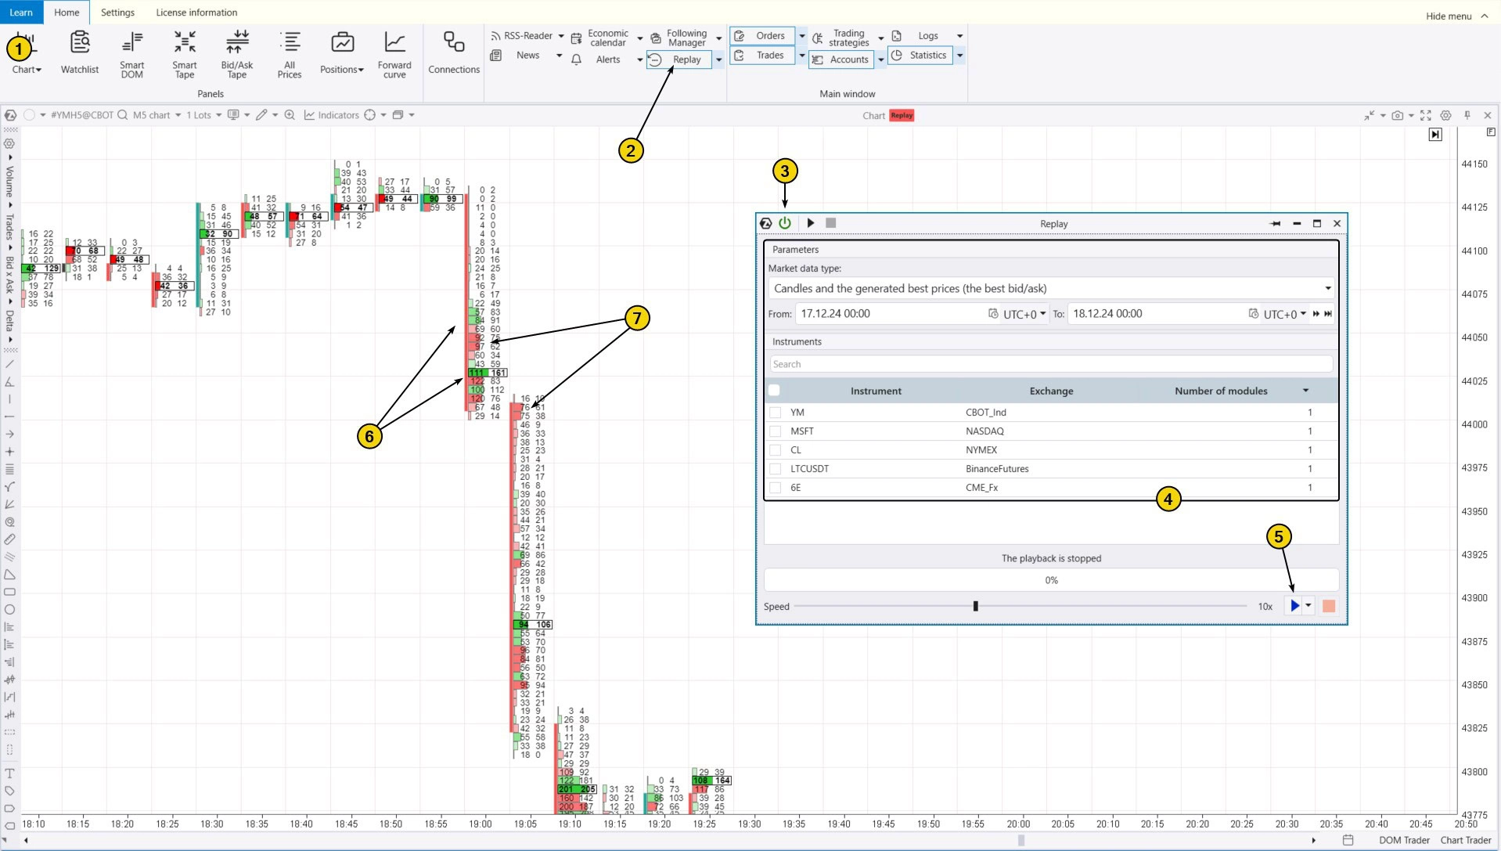Switch to the License information tab
Viewport: 1501px width, 851px height.
click(196, 13)
